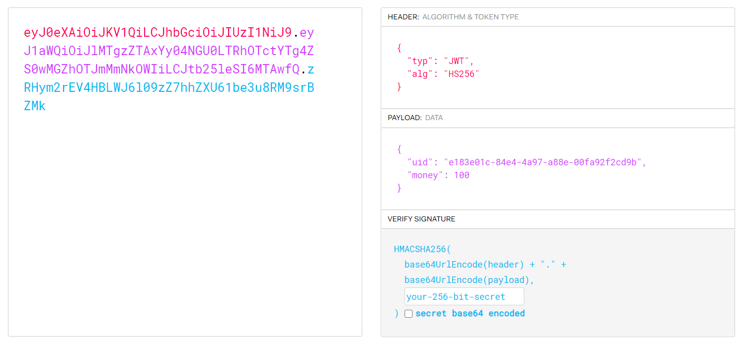The width and height of the screenshot is (746, 347).
Task: Click the your-256-bit-secret input field
Action: (464, 297)
